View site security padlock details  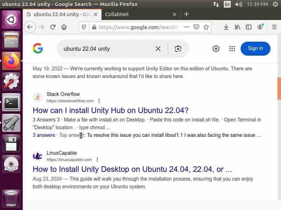point(94,27)
